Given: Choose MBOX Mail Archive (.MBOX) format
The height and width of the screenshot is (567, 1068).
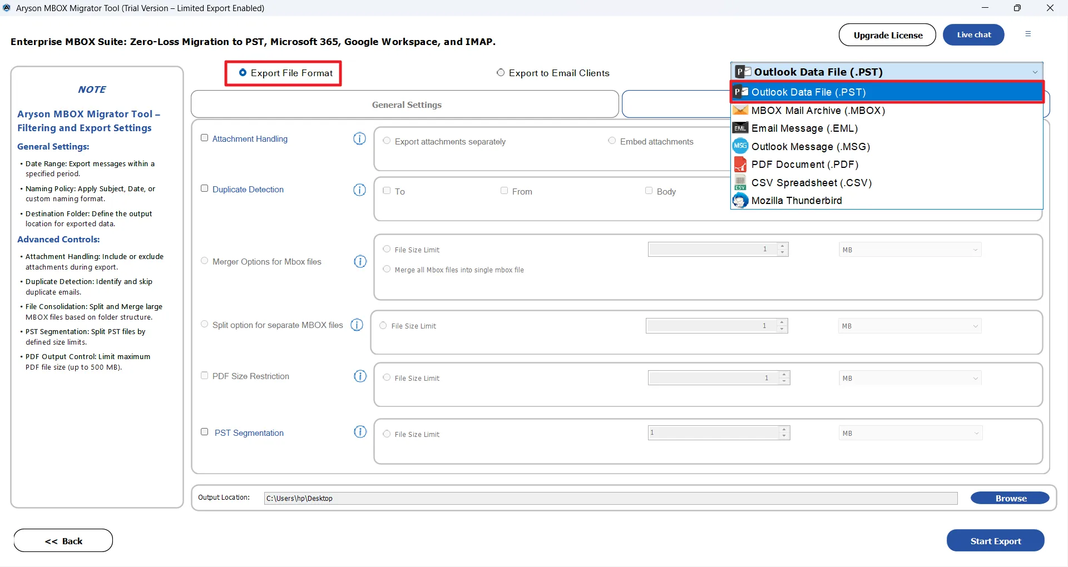Looking at the screenshot, I should pyautogui.click(x=887, y=110).
